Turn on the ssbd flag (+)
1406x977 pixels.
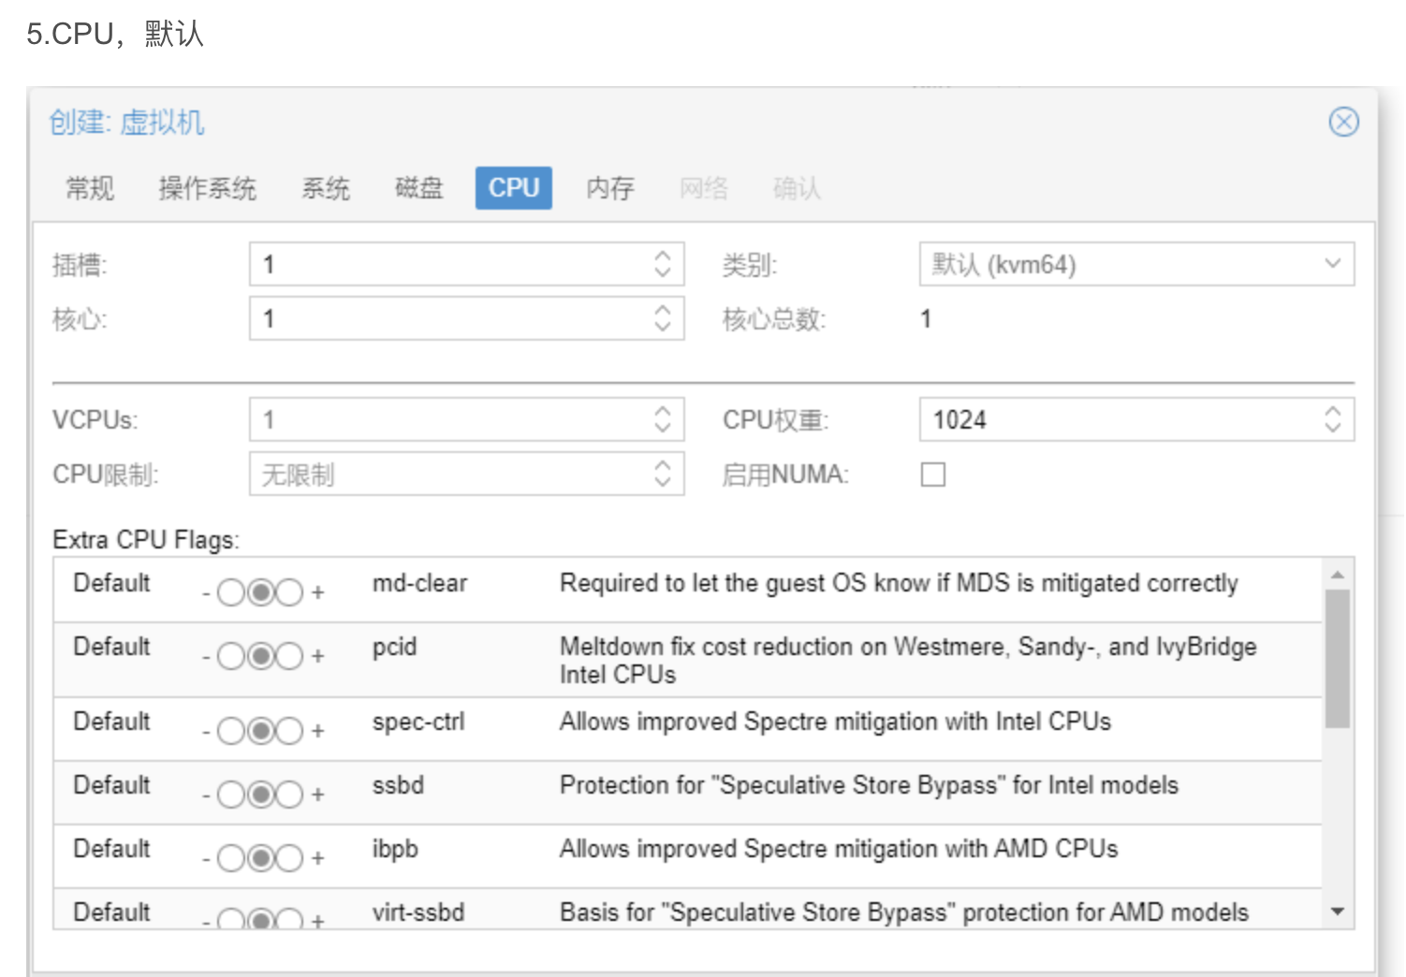[290, 795]
